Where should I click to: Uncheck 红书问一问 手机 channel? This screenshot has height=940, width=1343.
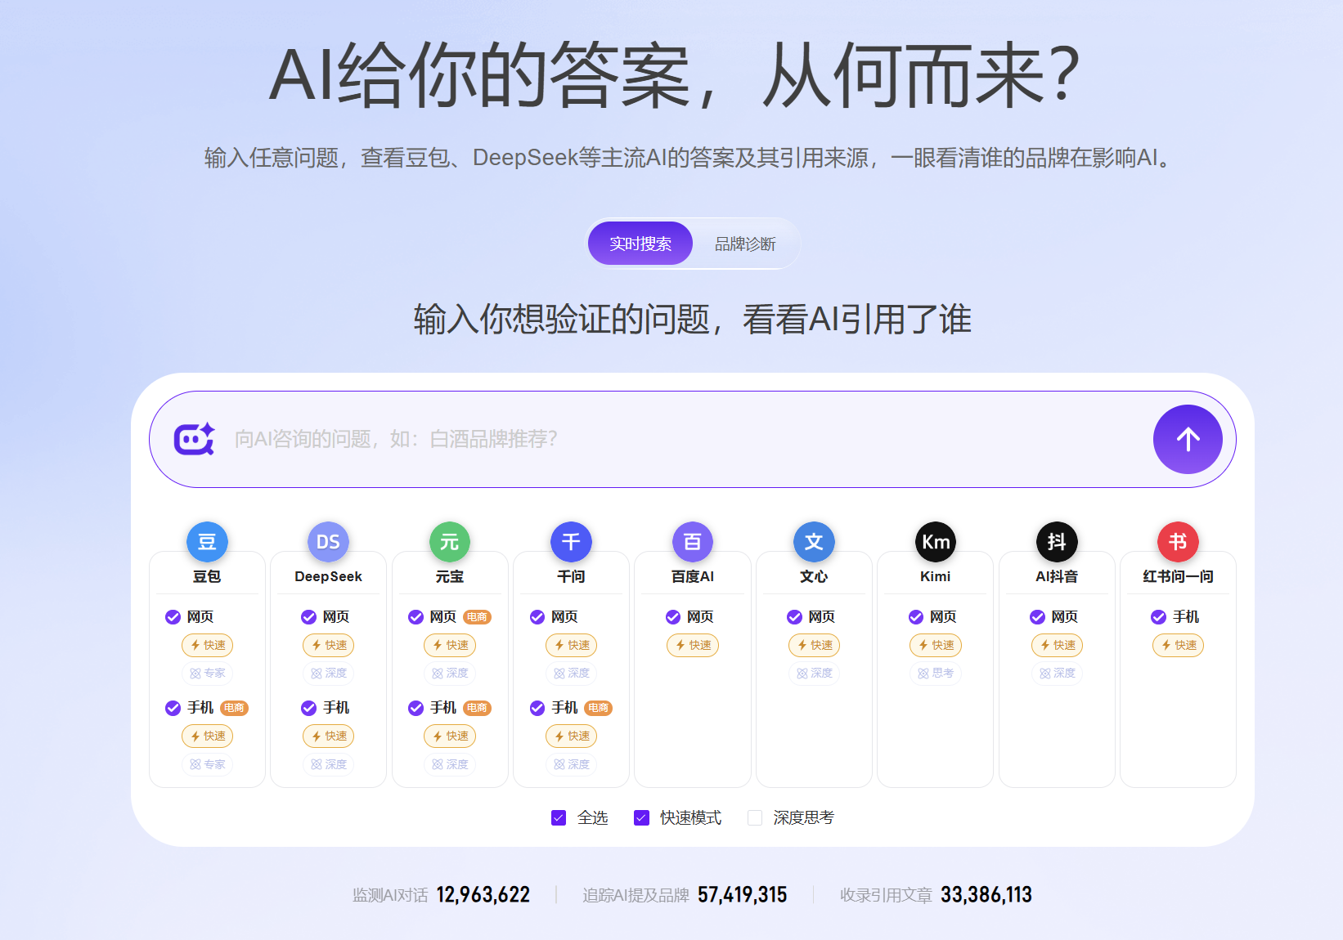1159,617
